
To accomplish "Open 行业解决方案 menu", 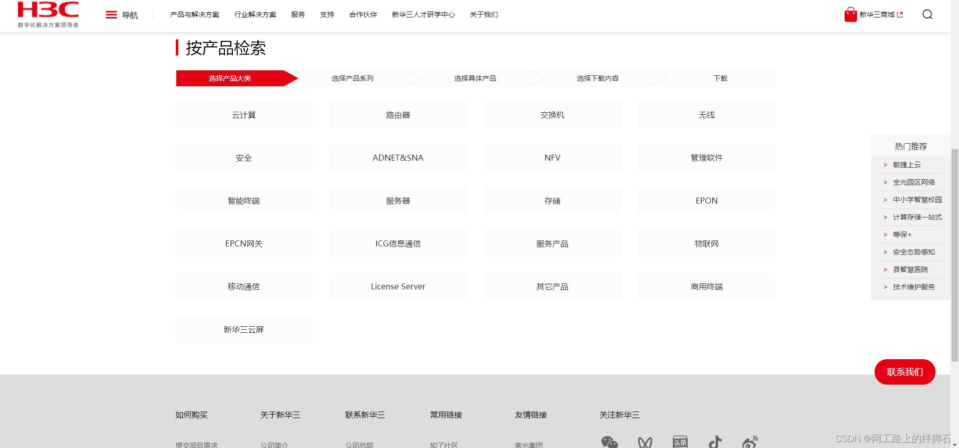I will 255,14.
